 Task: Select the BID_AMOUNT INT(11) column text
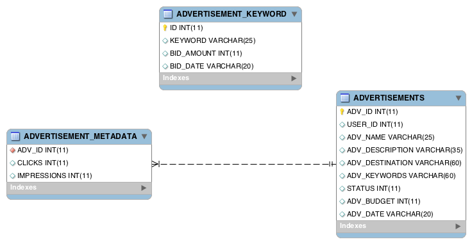[206, 54]
